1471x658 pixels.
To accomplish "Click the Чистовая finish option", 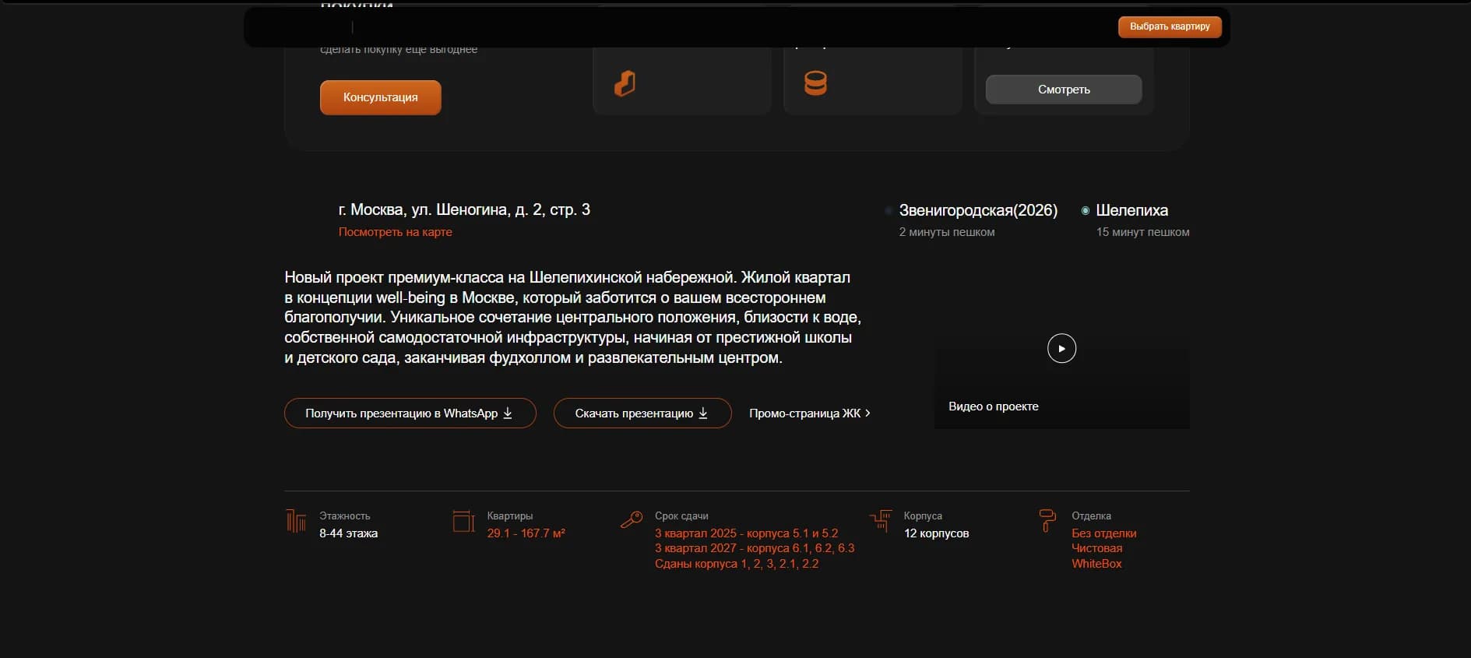I will pyautogui.click(x=1097, y=548).
